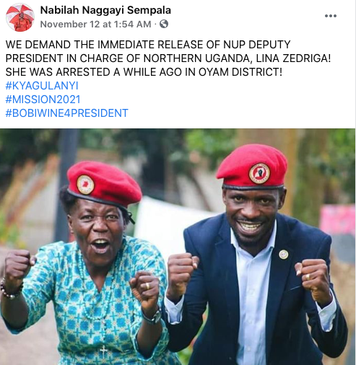The height and width of the screenshot is (365, 356).
Task: Click the public globe privacy icon
Action: (x=164, y=24)
